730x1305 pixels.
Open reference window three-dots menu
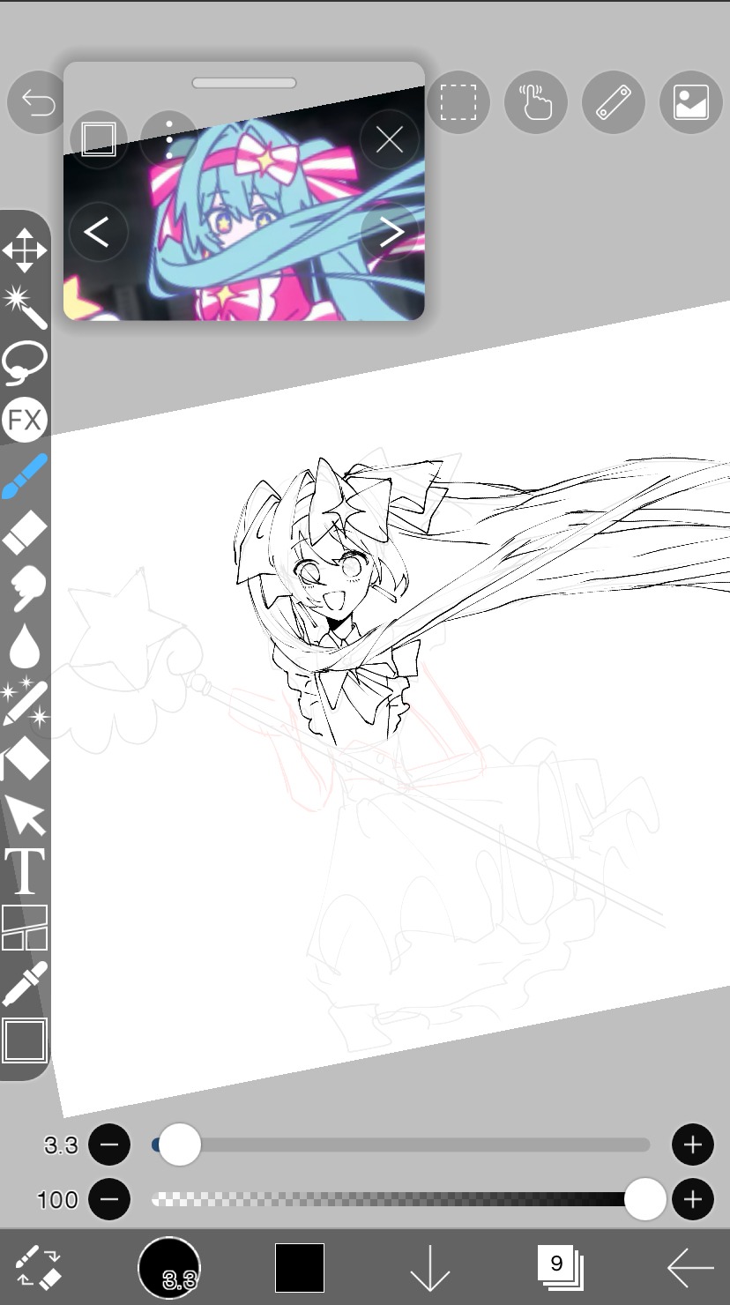(169, 139)
